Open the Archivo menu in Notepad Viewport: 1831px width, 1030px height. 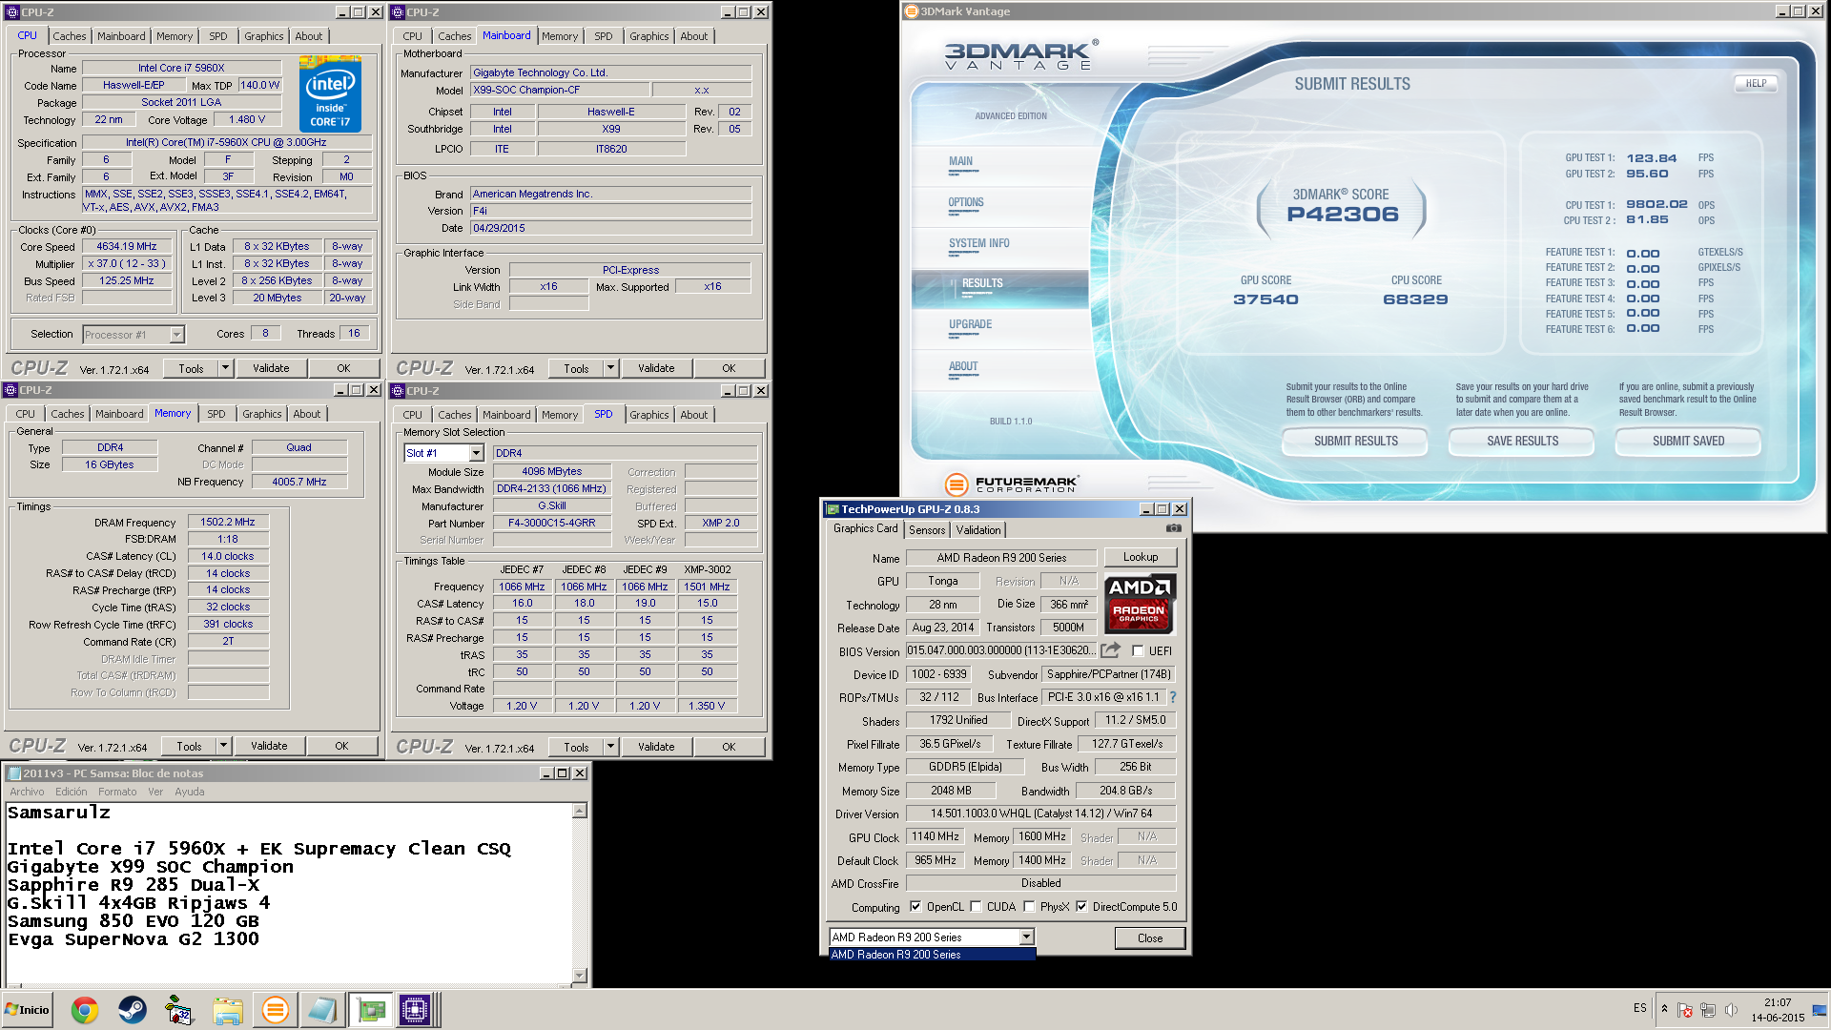pyautogui.click(x=27, y=792)
